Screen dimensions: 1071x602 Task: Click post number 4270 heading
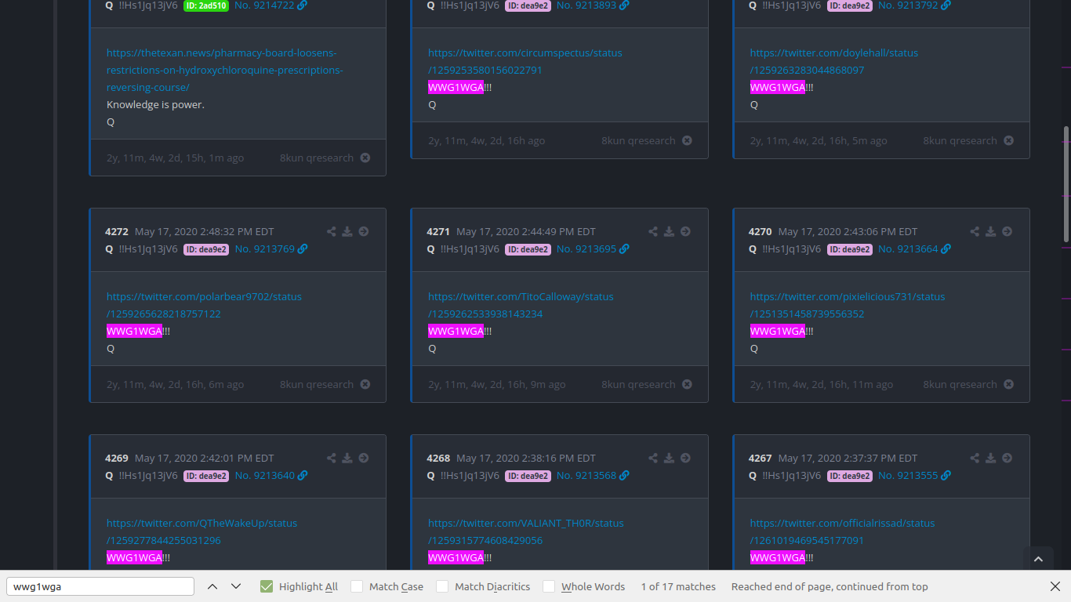(761, 231)
